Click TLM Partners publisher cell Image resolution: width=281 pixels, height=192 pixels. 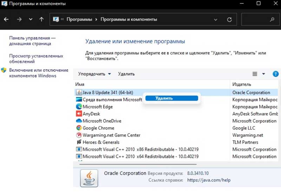pyautogui.click(x=245, y=142)
